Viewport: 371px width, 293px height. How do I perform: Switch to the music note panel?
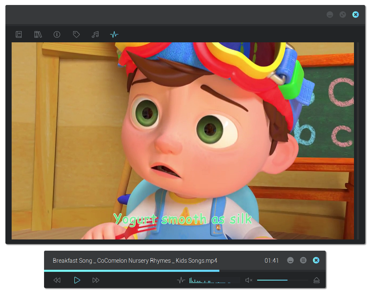[95, 34]
